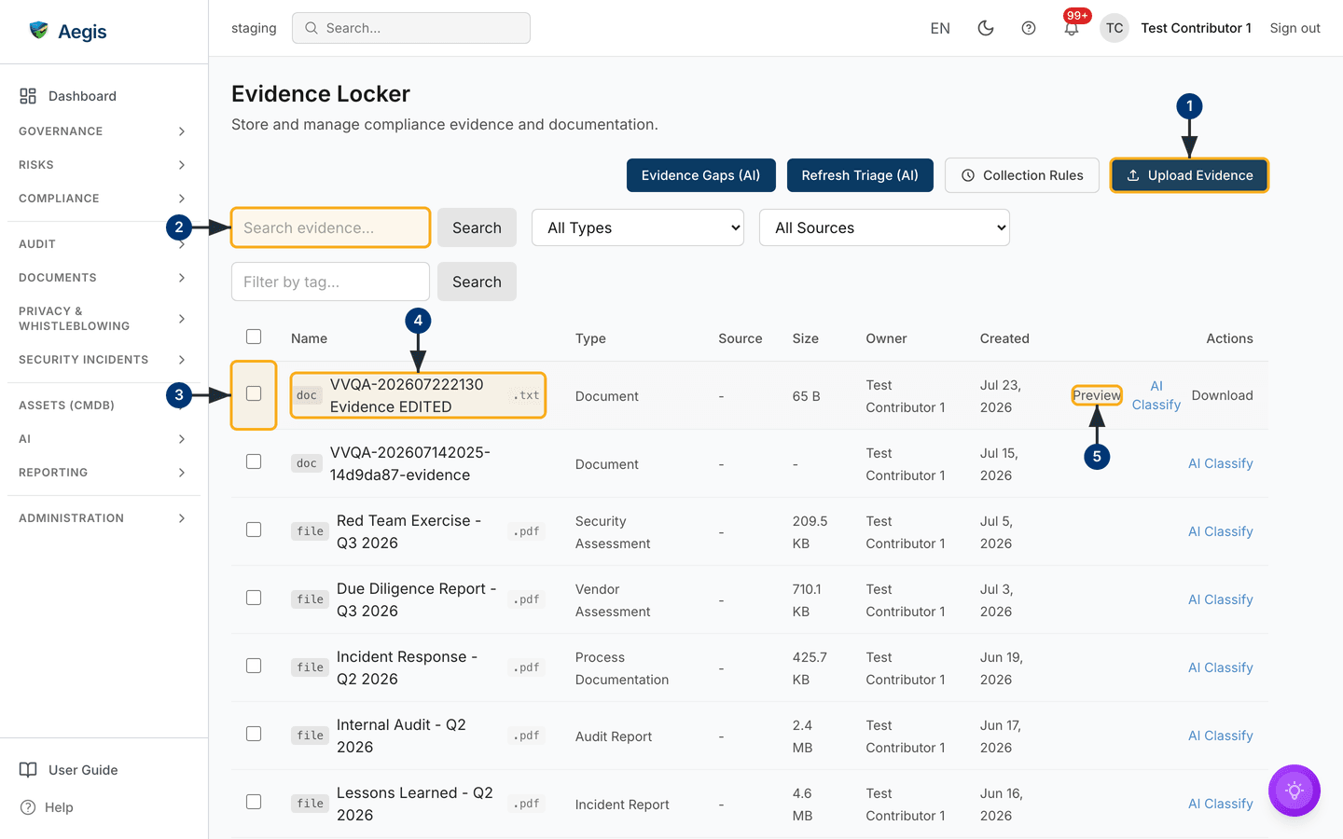Open the AI sidebar menu
Image resolution: width=1343 pixels, height=839 pixels.
click(x=103, y=439)
